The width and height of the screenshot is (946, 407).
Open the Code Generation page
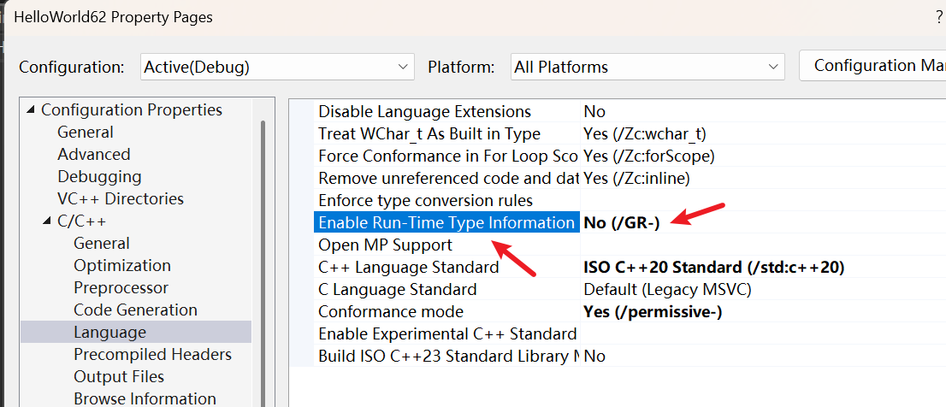(135, 310)
